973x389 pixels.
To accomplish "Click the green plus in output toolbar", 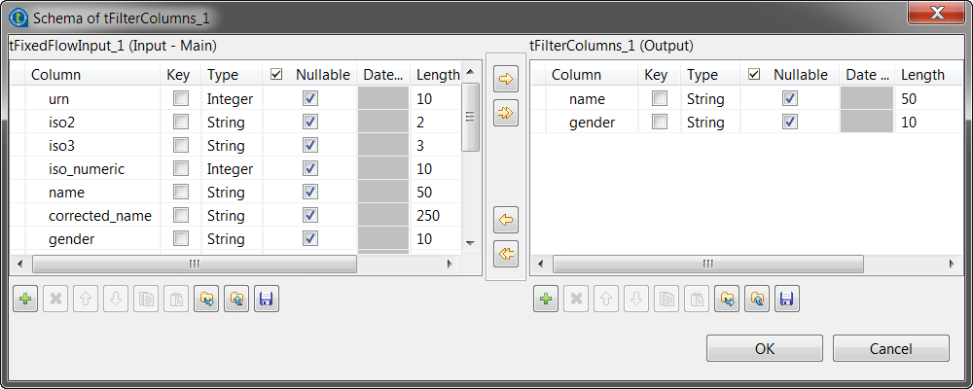I will pyautogui.click(x=546, y=300).
